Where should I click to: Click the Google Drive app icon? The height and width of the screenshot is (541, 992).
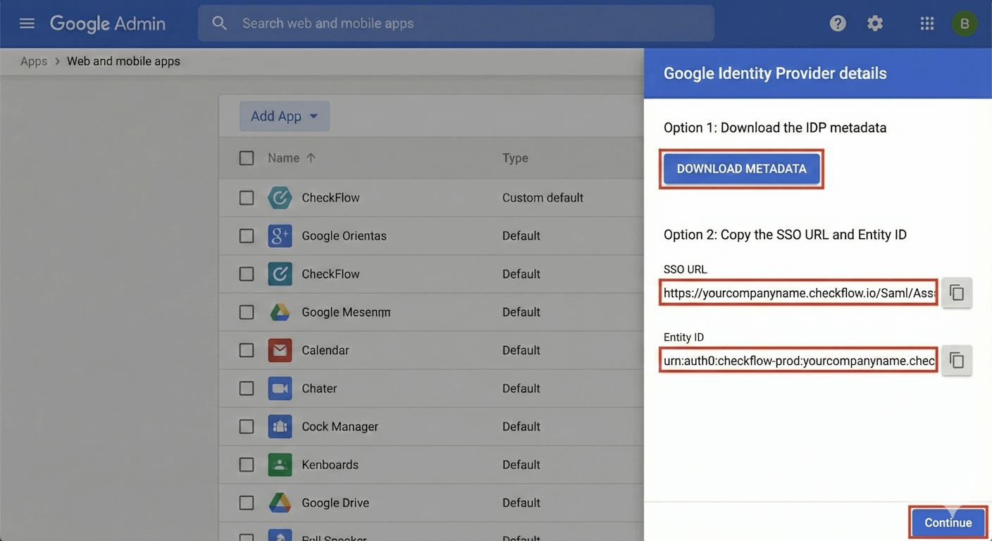[280, 502]
